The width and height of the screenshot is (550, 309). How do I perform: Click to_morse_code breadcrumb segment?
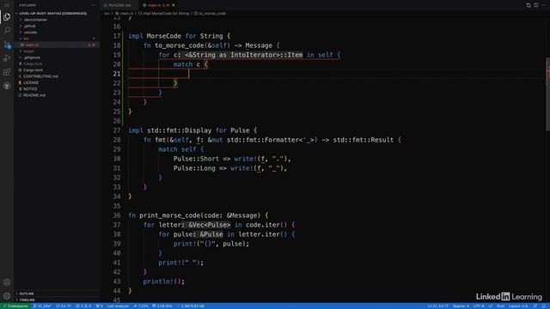coord(210,14)
